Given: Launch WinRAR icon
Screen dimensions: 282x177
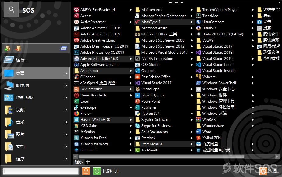Looking at the screenshot, I should click(x=198, y=120).
